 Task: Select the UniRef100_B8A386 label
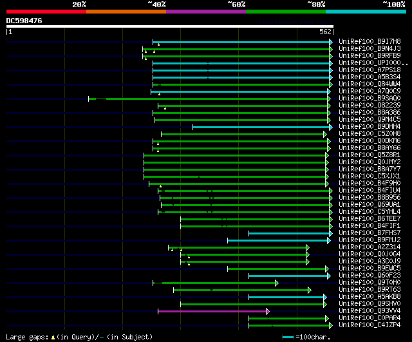point(370,112)
